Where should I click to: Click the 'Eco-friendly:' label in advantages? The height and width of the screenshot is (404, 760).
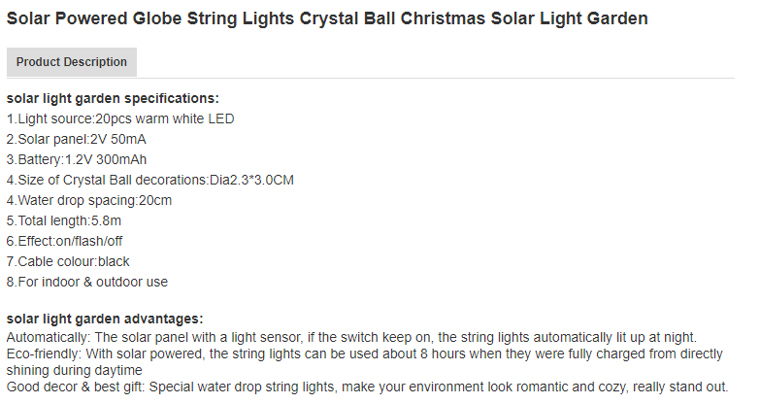pos(46,353)
